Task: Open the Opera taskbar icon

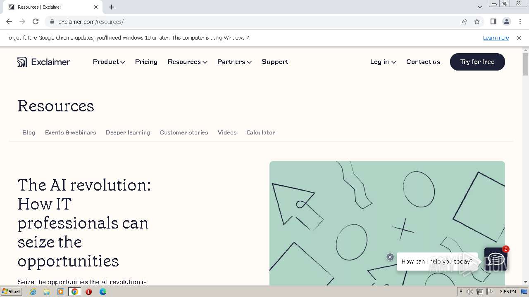Action: pyautogui.click(x=88, y=292)
